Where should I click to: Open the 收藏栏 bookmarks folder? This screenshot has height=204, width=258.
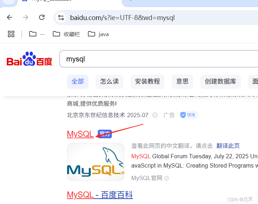point(66,34)
